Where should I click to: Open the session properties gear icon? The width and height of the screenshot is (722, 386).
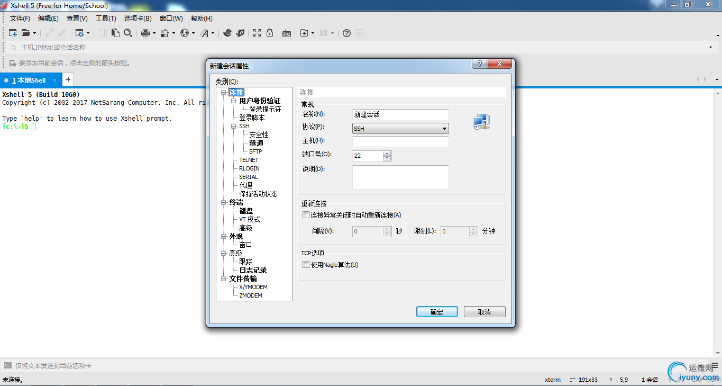coord(80,33)
